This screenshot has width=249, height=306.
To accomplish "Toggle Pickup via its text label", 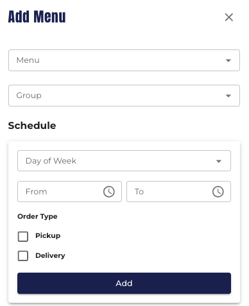I will (48, 235).
